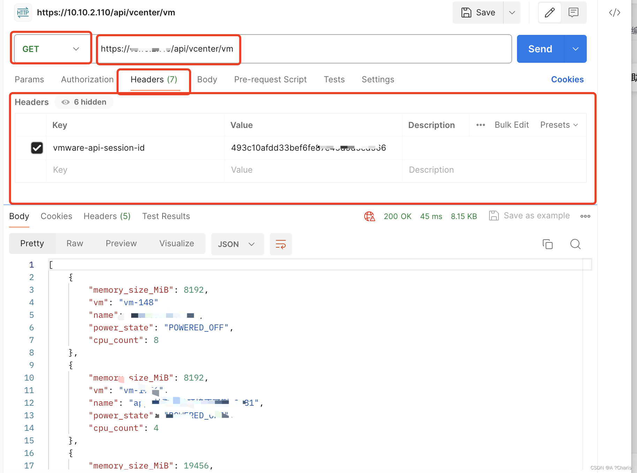Click the 200 OK status
The image size is (637, 473).
[398, 216]
